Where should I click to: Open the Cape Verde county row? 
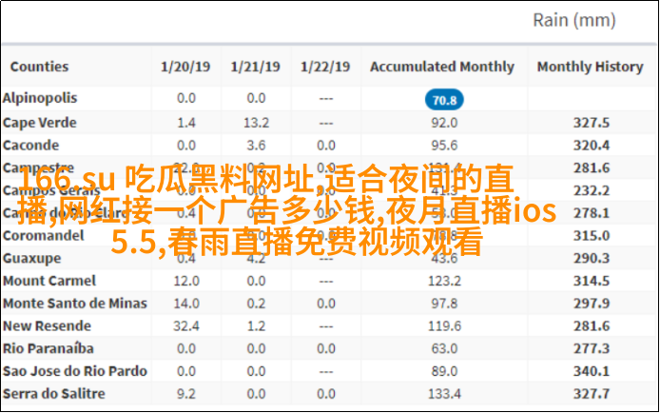point(39,123)
